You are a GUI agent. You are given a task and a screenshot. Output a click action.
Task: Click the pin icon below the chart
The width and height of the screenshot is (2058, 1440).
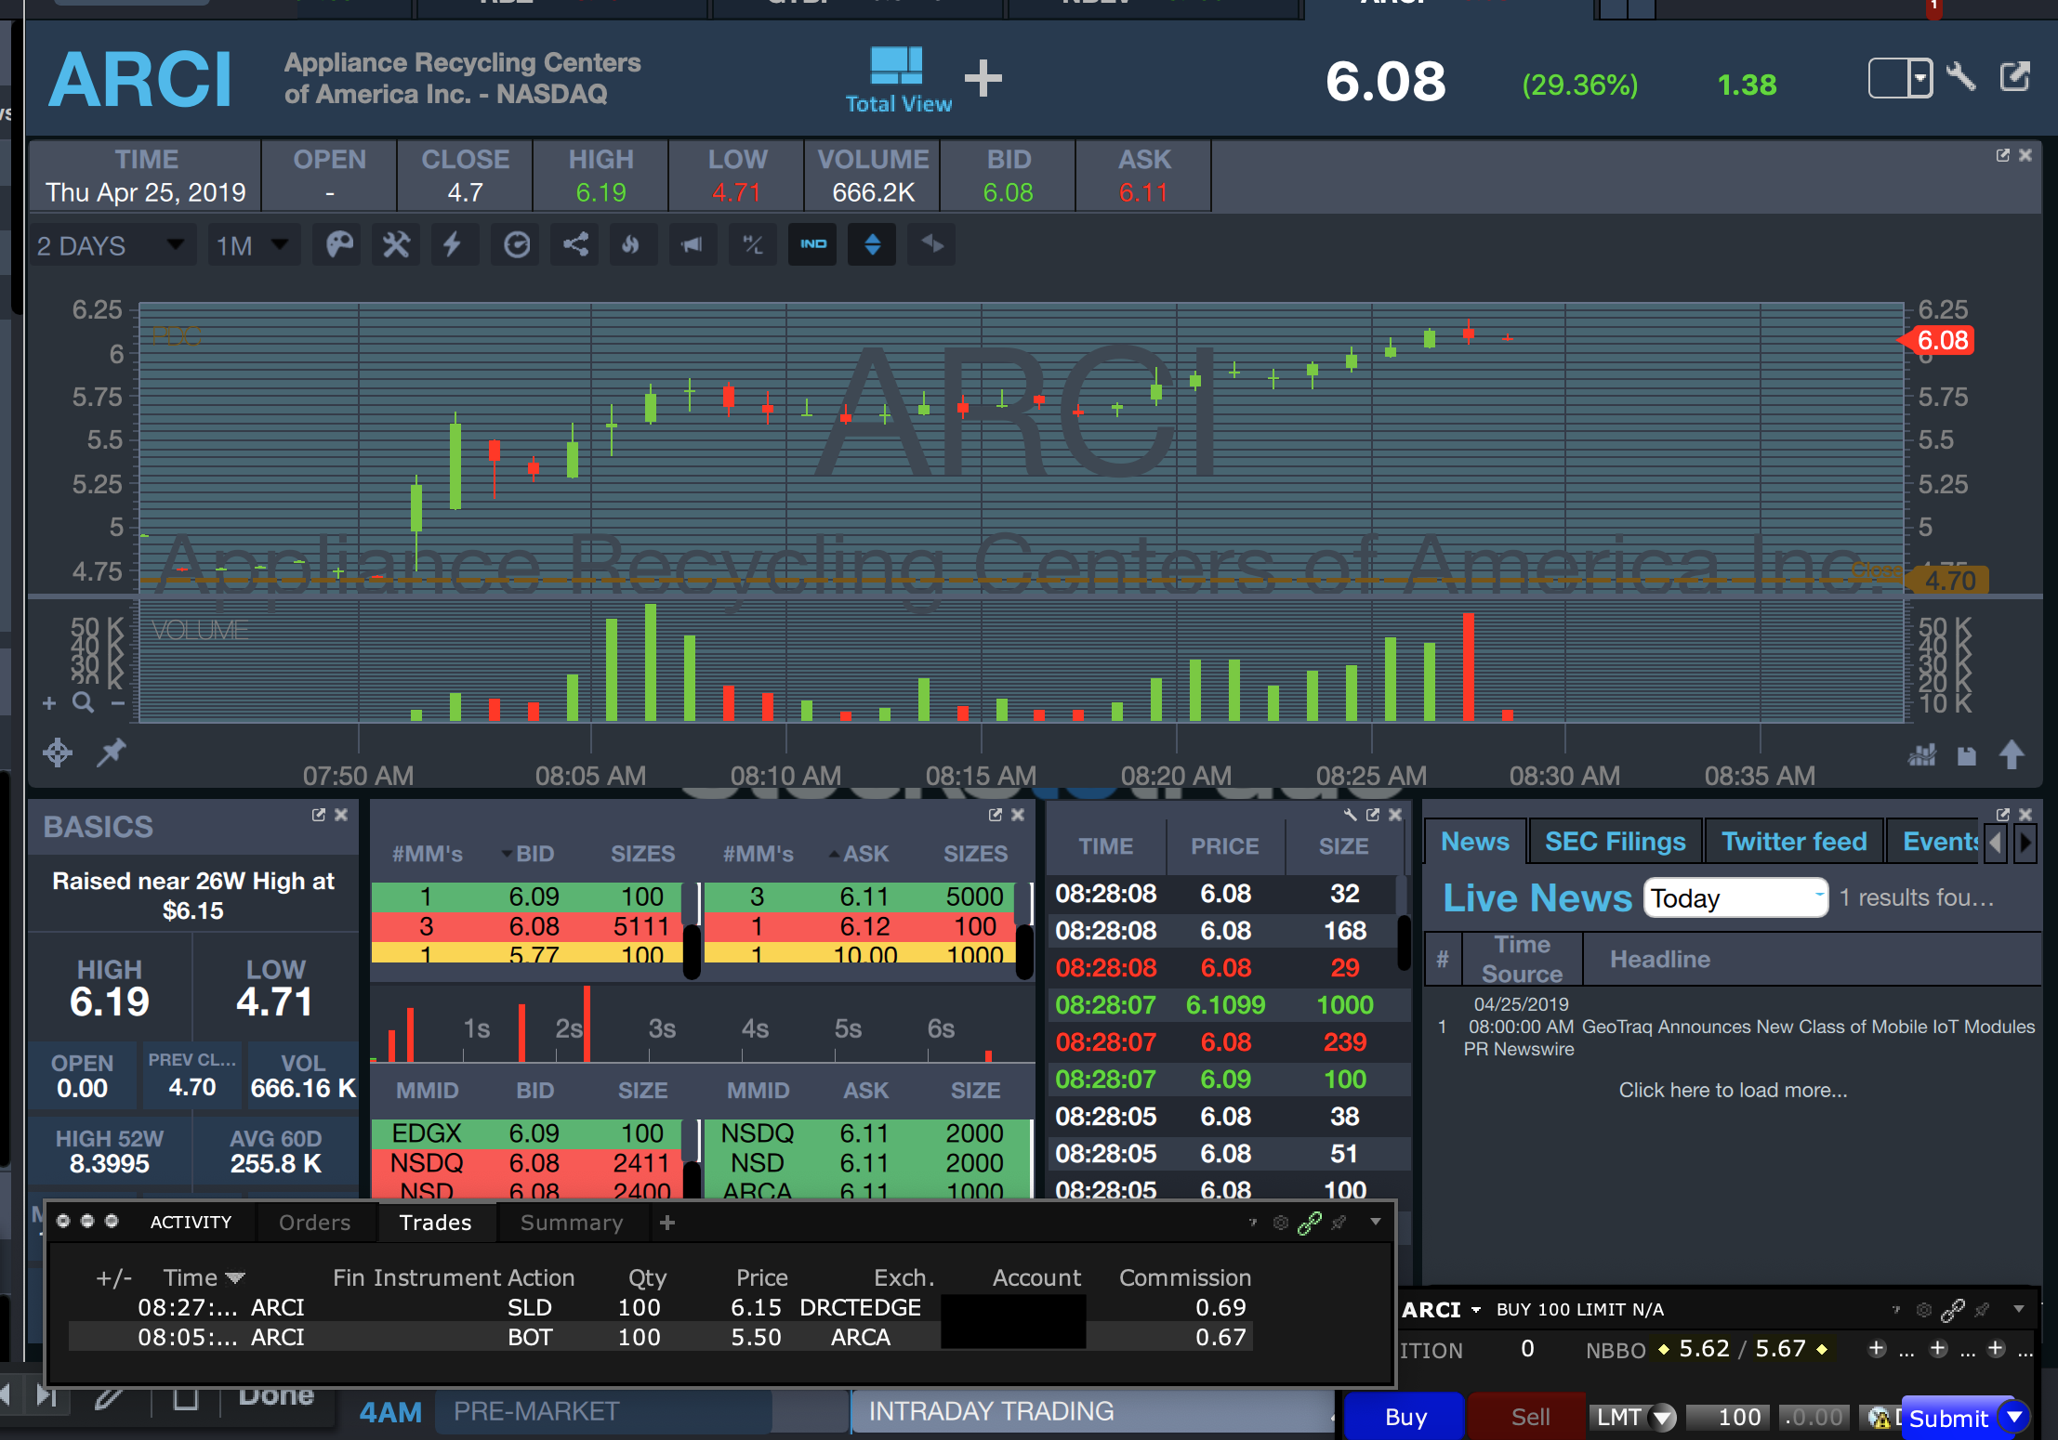click(x=112, y=752)
